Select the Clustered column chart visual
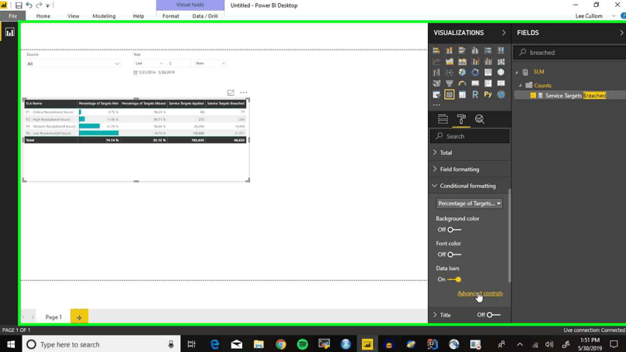626x352 pixels. [475, 50]
